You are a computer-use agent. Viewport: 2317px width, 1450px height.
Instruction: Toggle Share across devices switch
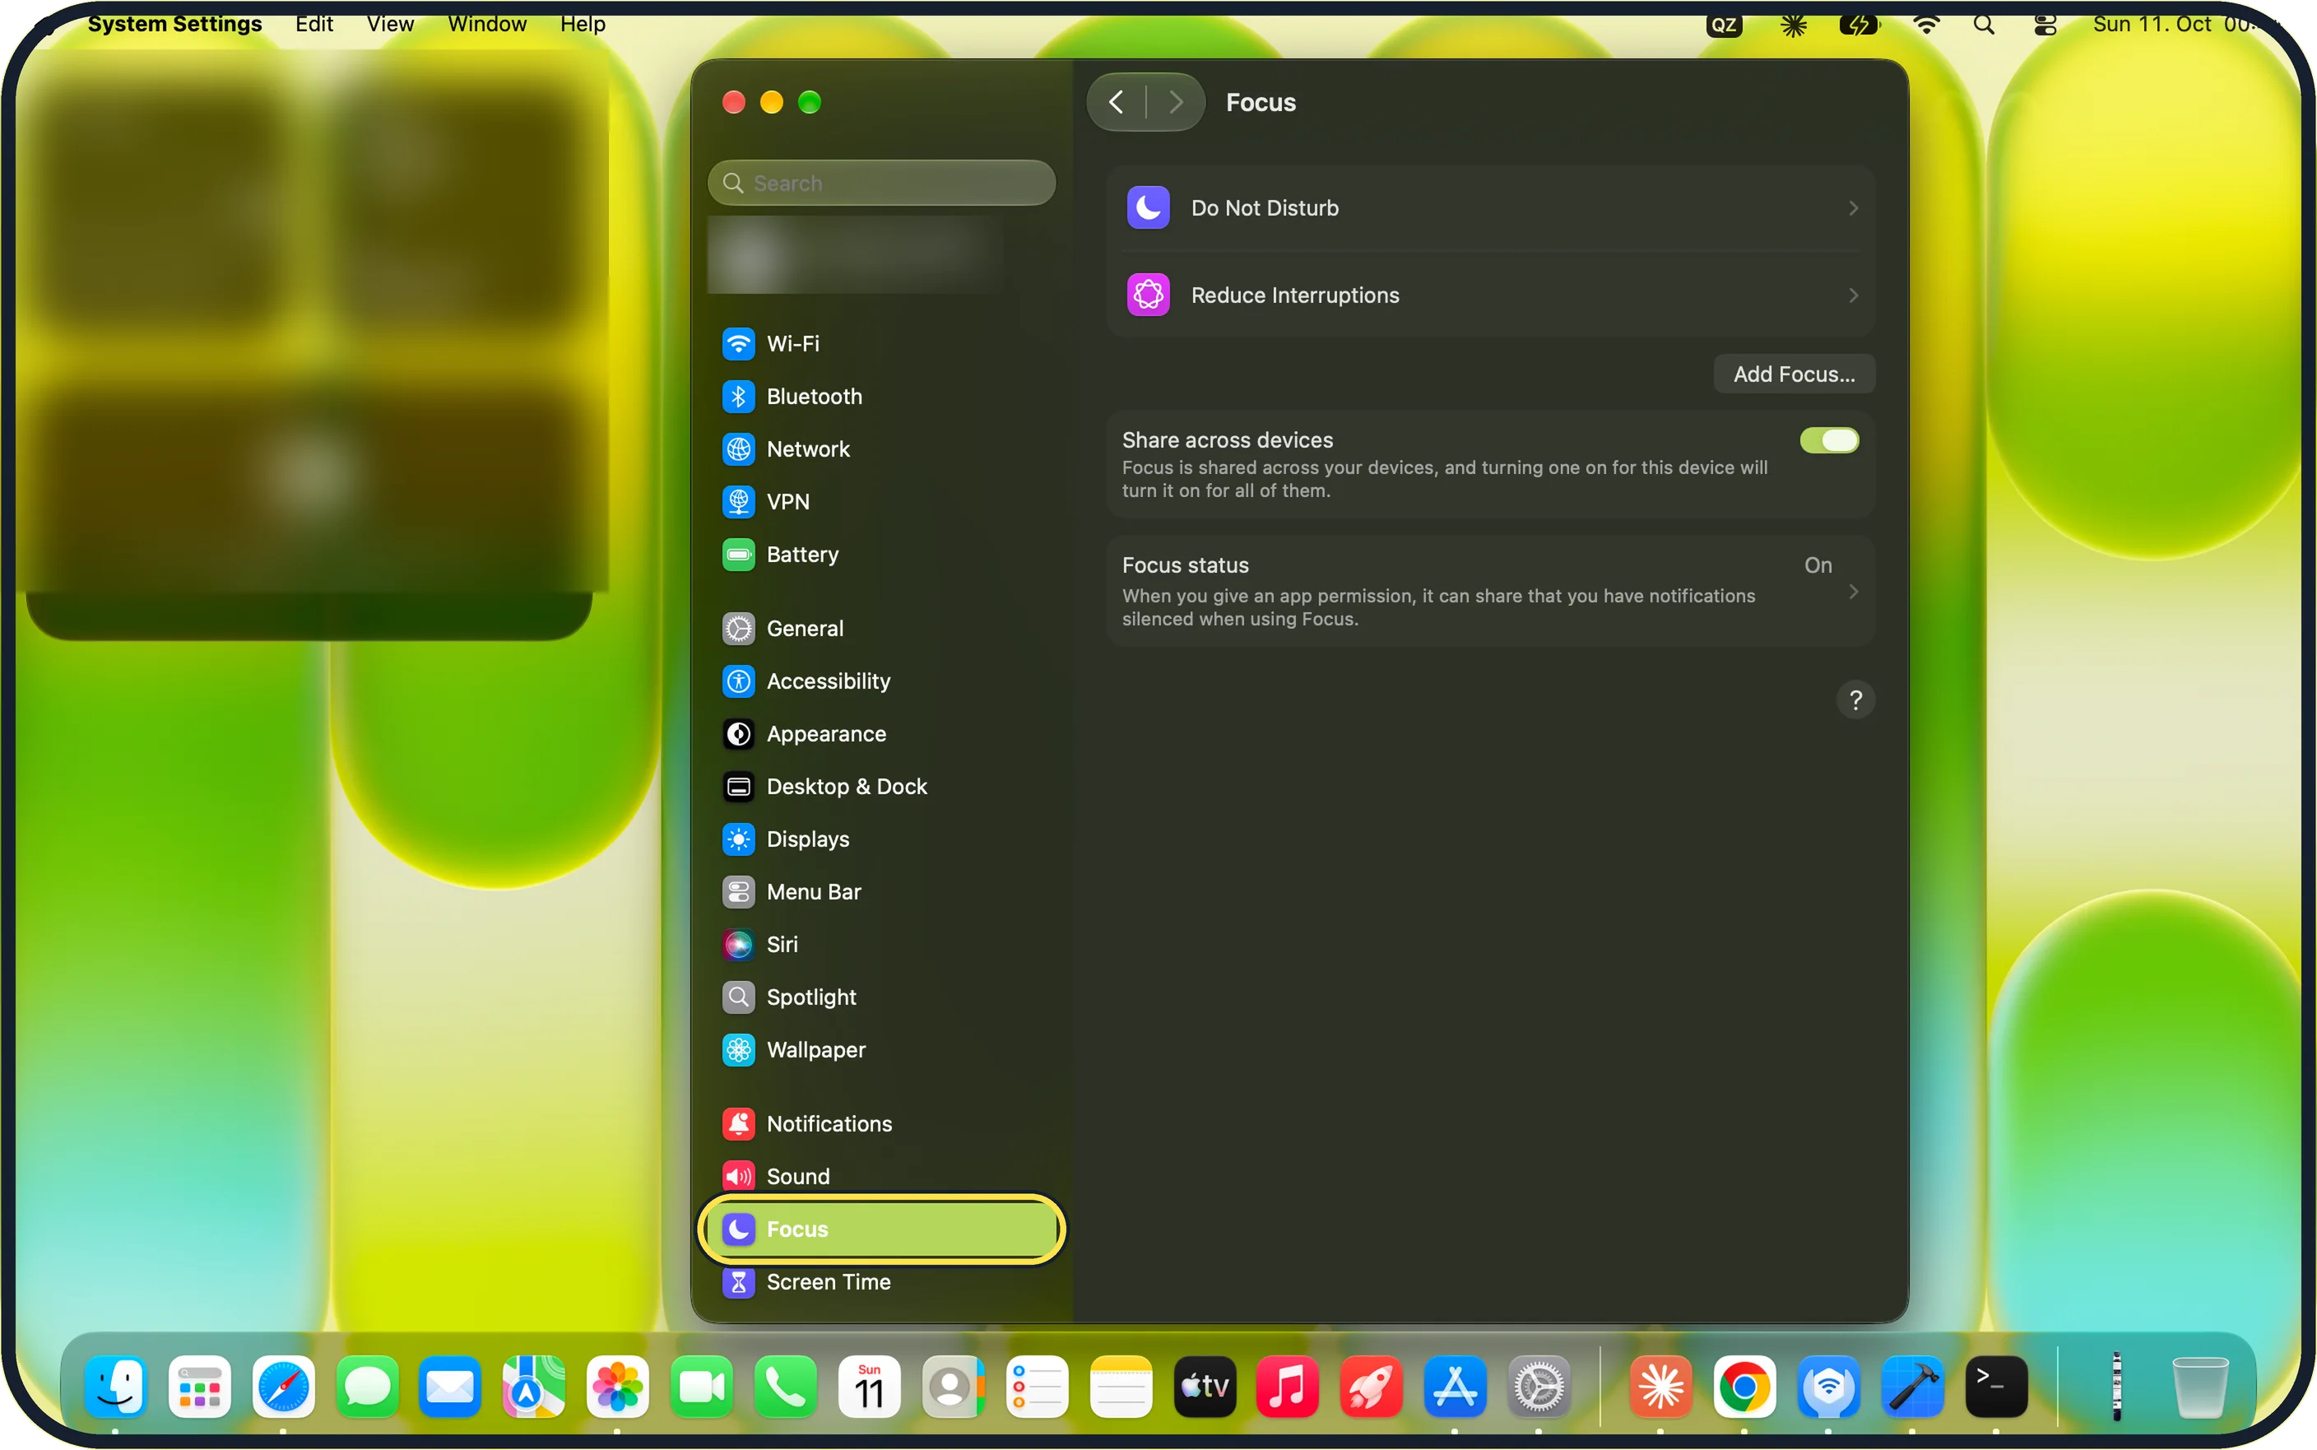coord(1828,440)
